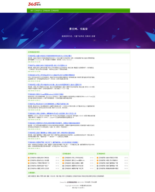This screenshot has width=155, height=192.
Task: Go to previous banner slide with left arrow
Action: point(3,31)
